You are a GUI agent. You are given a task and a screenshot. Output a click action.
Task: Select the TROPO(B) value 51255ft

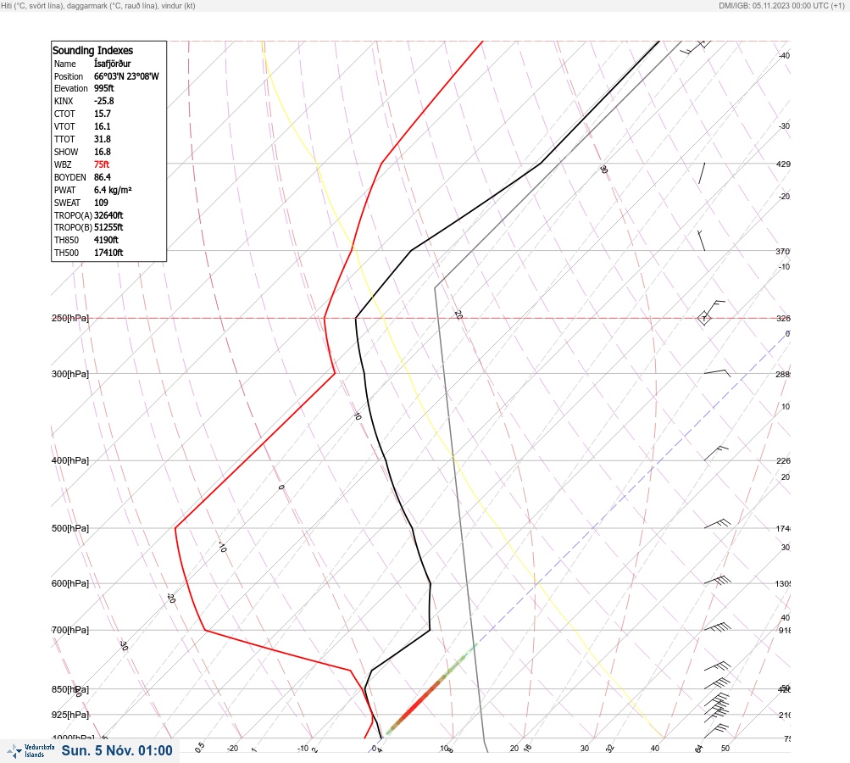pyautogui.click(x=108, y=227)
